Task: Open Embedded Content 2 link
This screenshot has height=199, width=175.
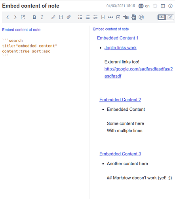Action: 120,99
